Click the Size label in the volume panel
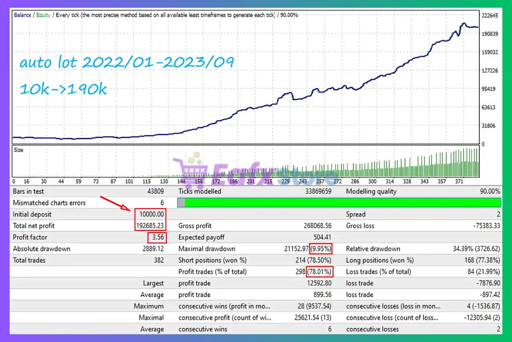512x342 pixels. tap(19, 150)
